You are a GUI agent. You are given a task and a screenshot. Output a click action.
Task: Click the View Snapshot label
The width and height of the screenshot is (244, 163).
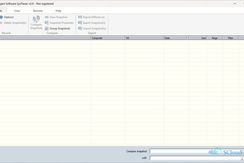58,17
